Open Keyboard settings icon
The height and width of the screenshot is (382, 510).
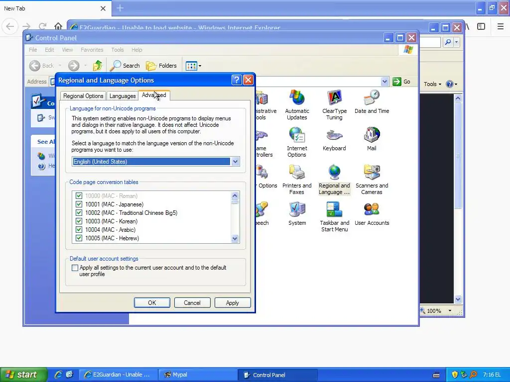coord(334,139)
